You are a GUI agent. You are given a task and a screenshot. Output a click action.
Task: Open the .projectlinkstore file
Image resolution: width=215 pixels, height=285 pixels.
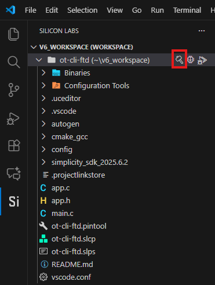(78, 175)
